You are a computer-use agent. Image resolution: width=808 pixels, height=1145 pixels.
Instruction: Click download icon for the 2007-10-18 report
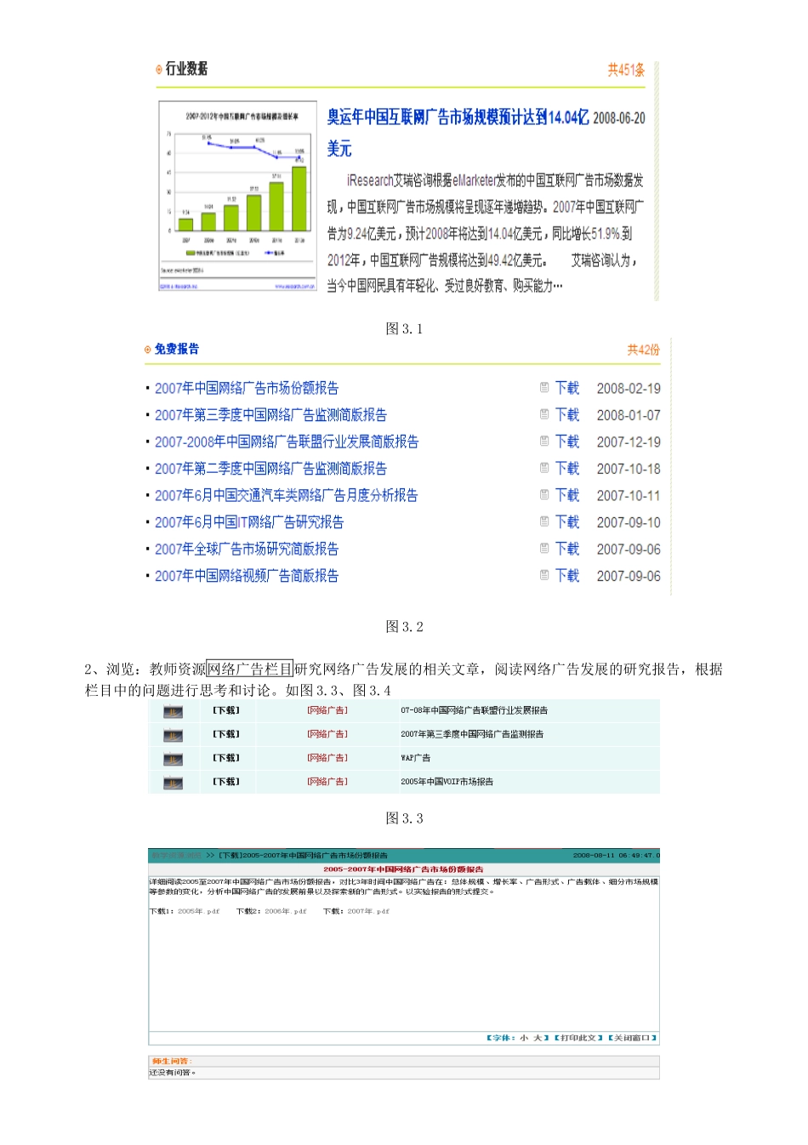click(x=544, y=468)
